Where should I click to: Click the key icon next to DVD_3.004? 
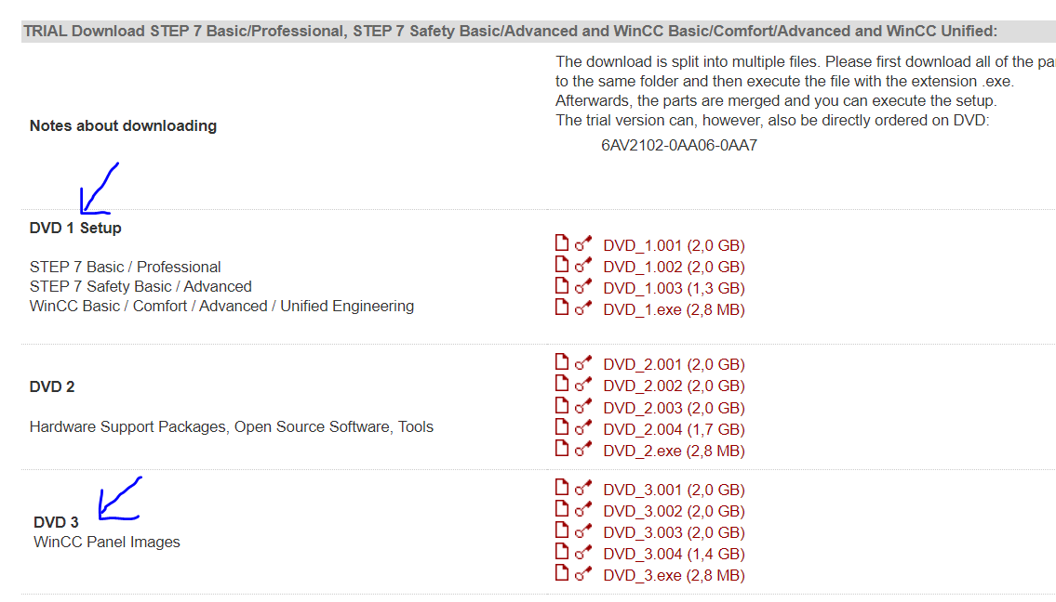click(x=583, y=554)
